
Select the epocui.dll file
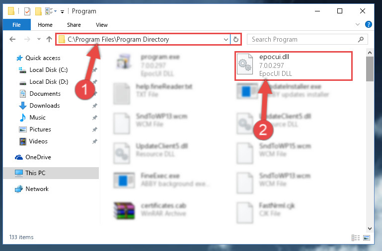[x=293, y=65]
